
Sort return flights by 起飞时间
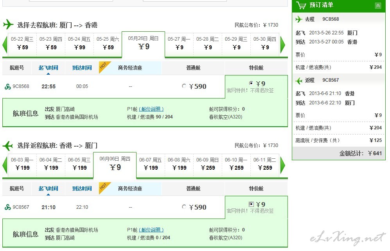pos(48,188)
